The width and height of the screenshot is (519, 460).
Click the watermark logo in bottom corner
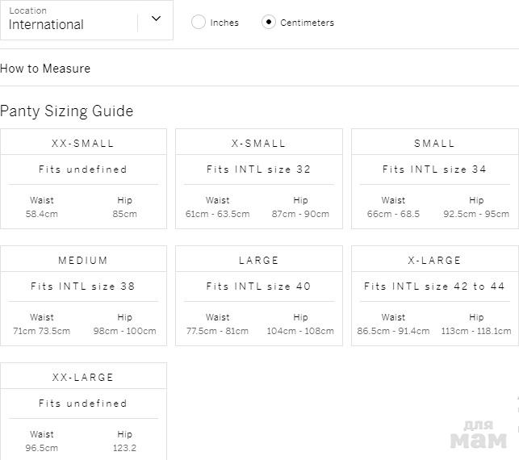pos(478,435)
